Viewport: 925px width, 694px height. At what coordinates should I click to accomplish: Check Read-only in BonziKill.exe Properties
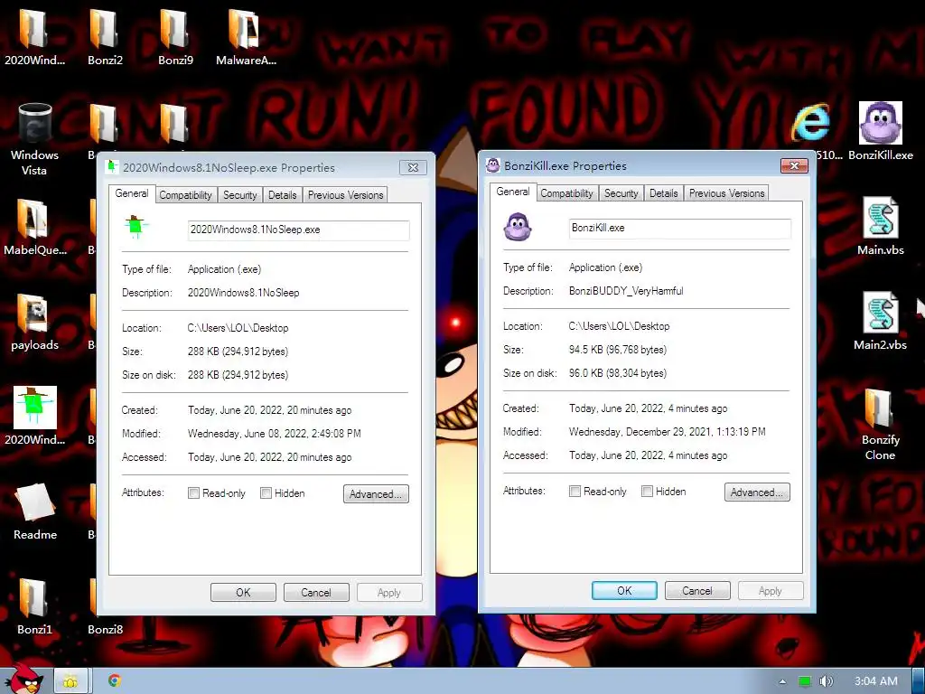click(x=575, y=492)
